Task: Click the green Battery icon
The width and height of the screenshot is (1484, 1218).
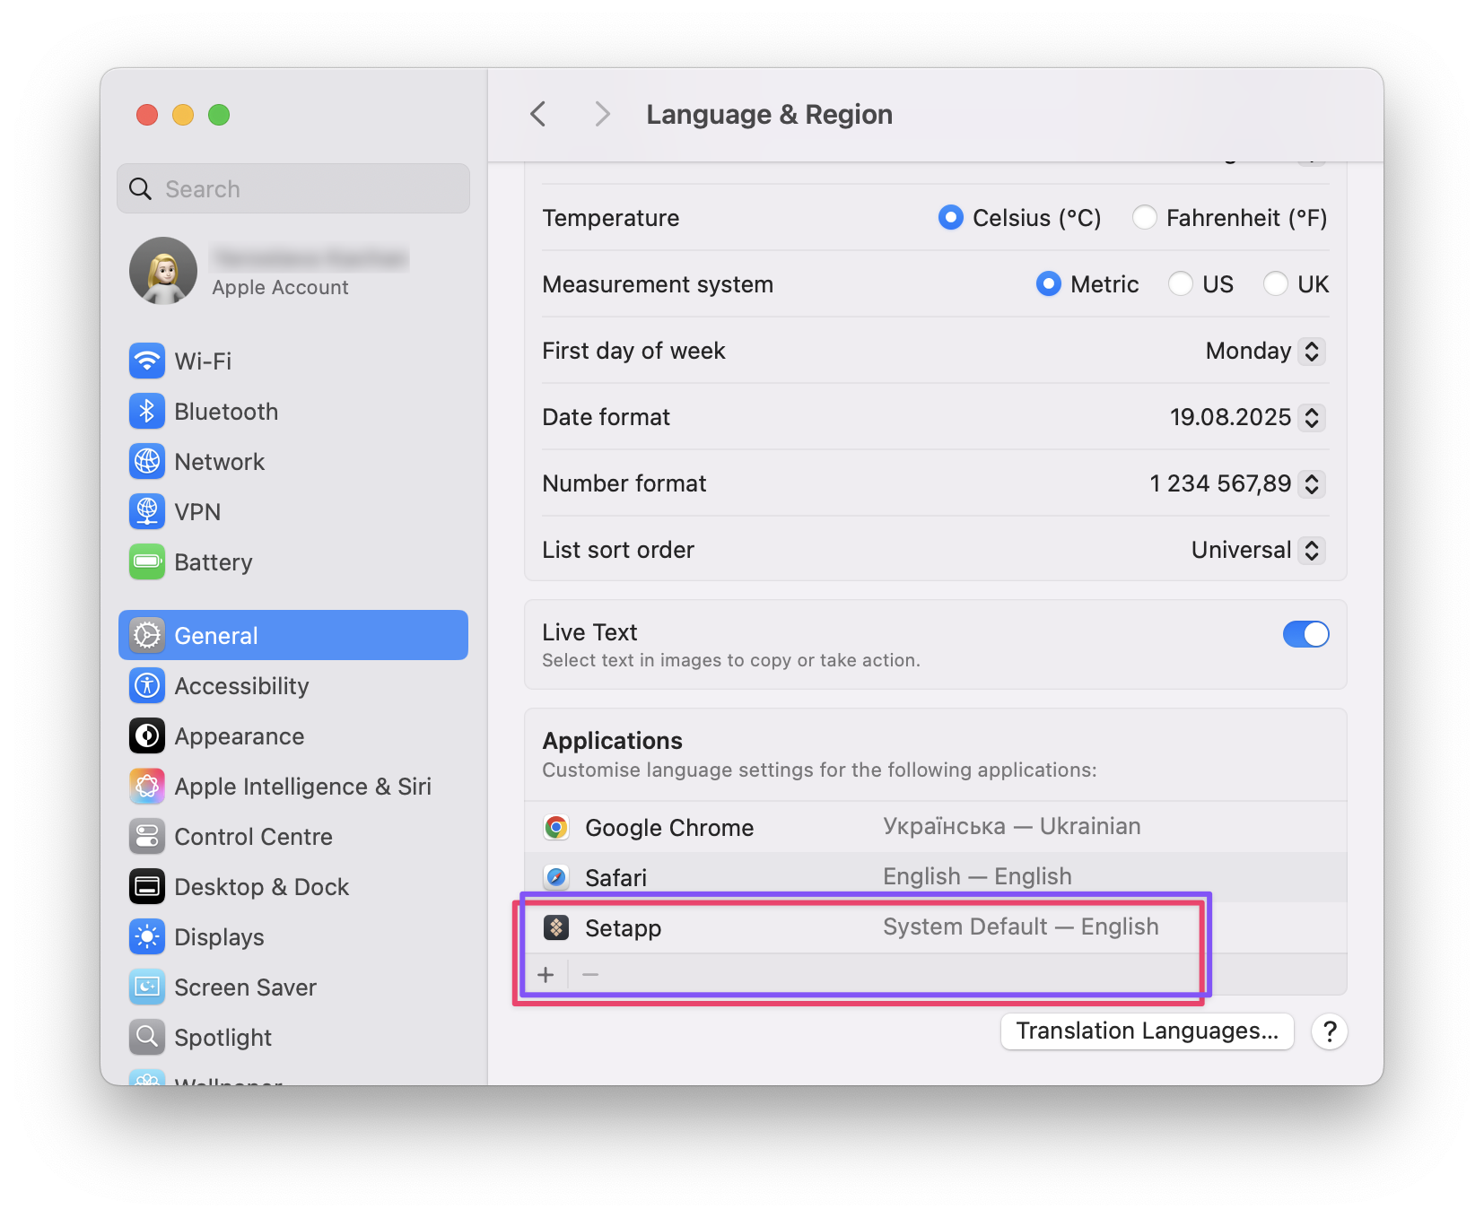Action: pyautogui.click(x=147, y=562)
